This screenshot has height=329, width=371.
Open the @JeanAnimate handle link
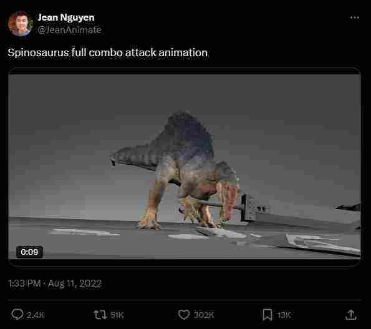(69, 30)
